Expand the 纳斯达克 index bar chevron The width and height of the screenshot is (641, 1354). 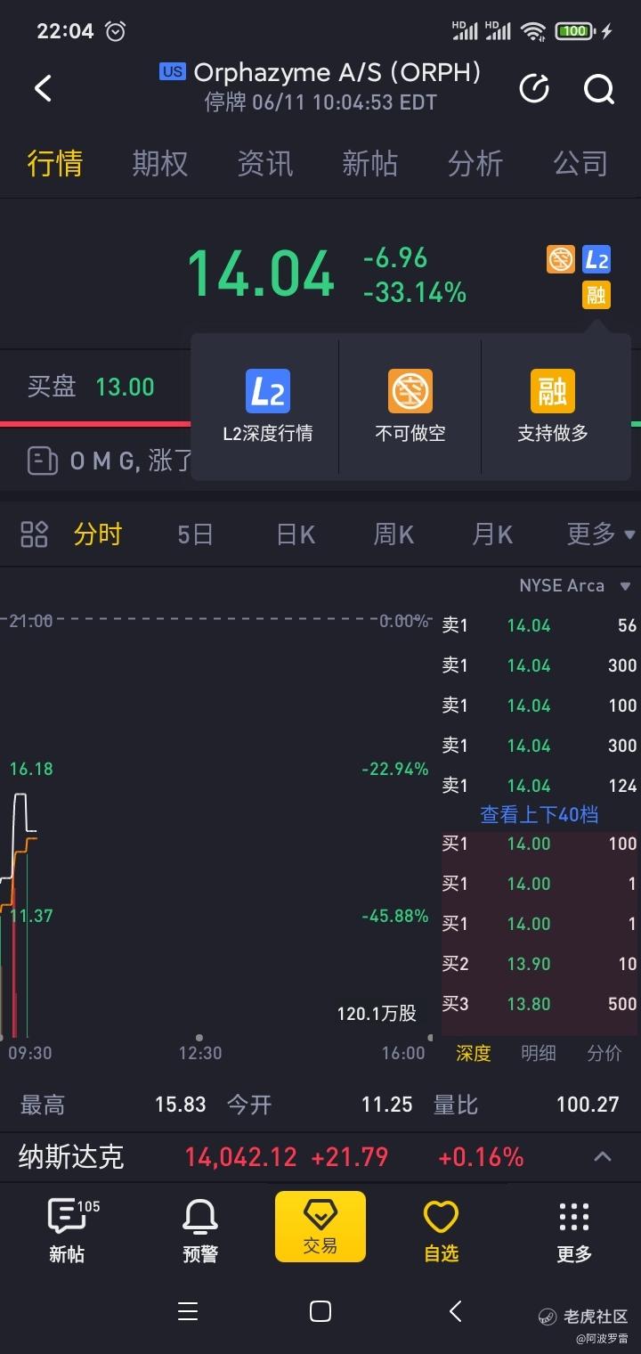[x=603, y=1157]
